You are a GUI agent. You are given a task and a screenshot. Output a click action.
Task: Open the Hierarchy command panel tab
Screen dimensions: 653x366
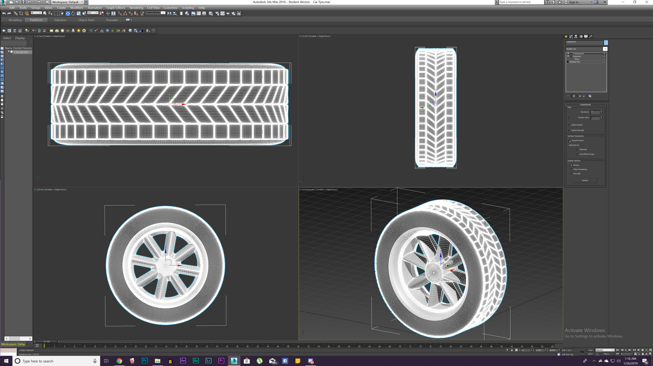click(x=576, y=36)
